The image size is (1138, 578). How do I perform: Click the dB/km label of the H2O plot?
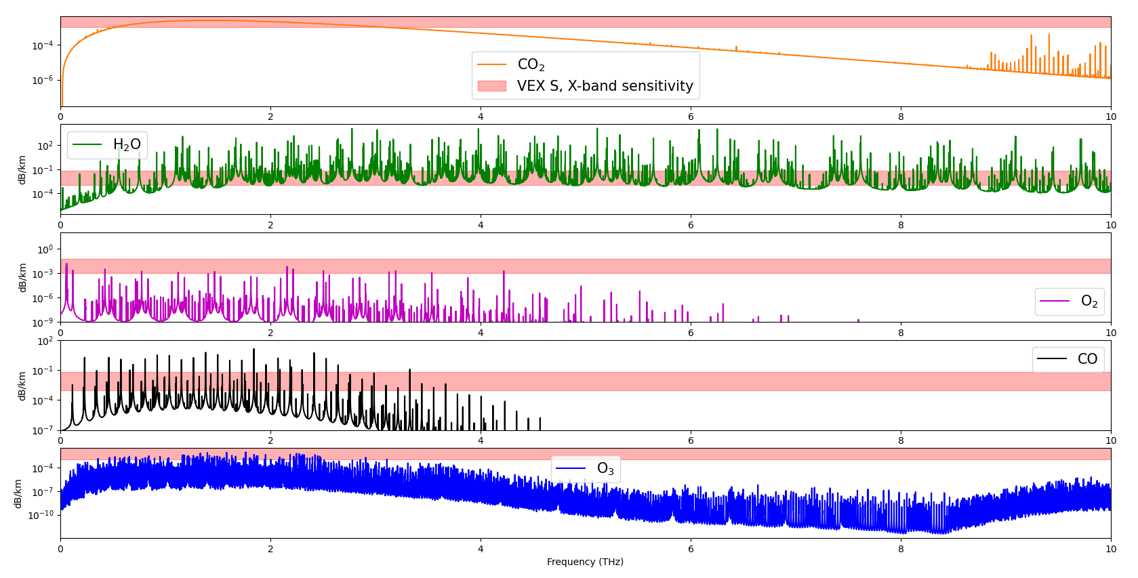[x=22, y=170]
